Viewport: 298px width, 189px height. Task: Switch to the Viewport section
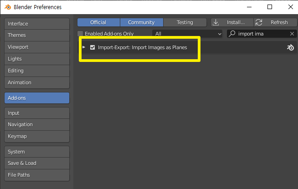click(37, 47)
